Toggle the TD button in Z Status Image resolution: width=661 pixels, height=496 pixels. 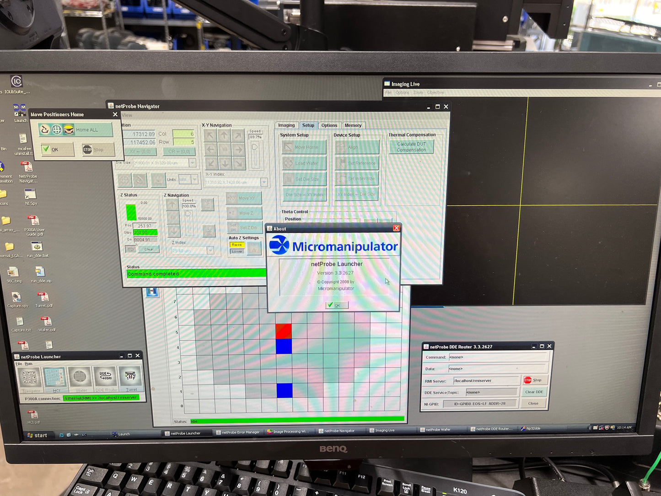point(130,249)
